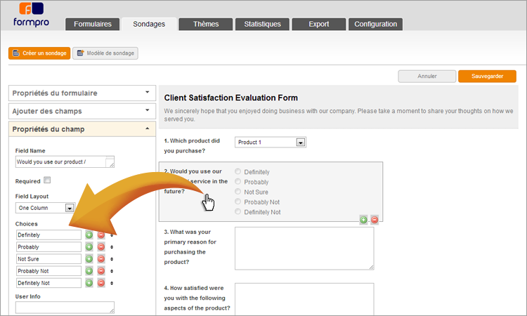Click the Créer un sondage button
Screen dimensions: 527x316
(39, 53)
